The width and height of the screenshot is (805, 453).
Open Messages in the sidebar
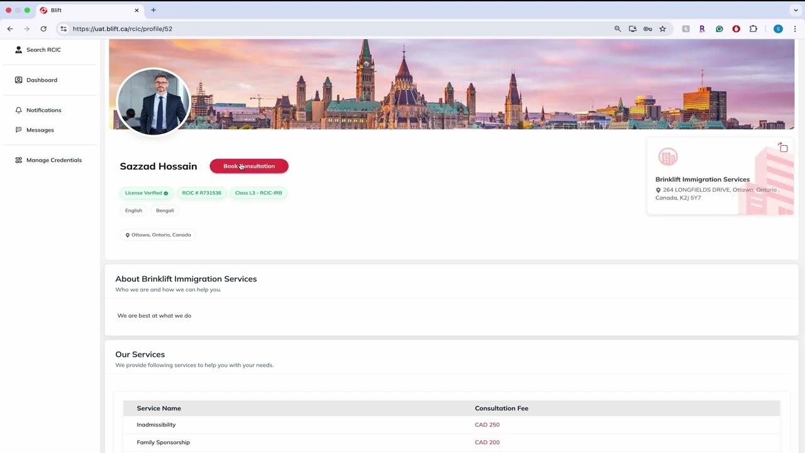point(34,130)
